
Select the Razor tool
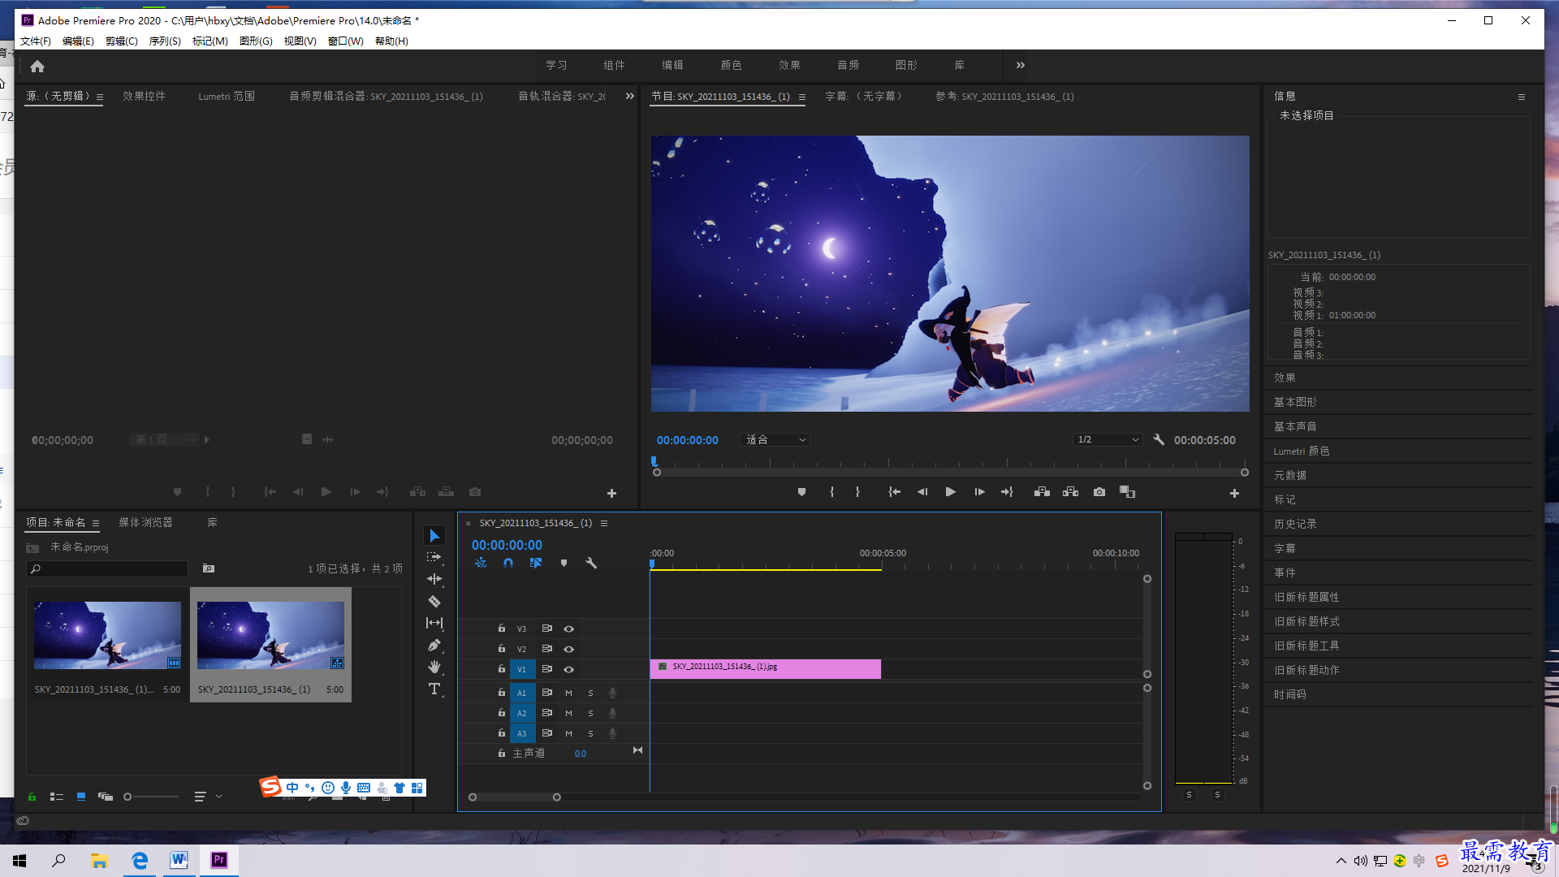click(x=434, y=601)
